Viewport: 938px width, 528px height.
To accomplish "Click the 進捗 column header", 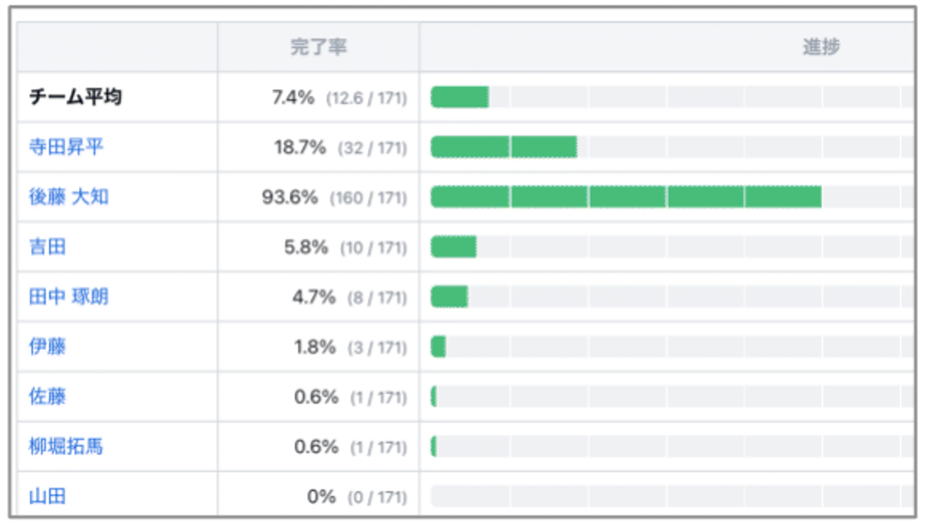I will click(821, 47).
